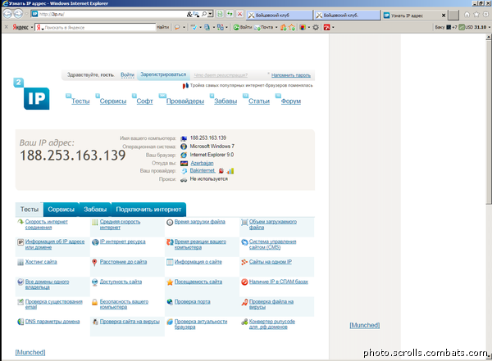This screenshot has width=492, height=361.
Task: Open Форум in the top site navigation
Action: [x=291, y=102]
